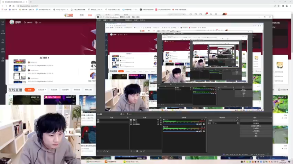This screenshot has width=293, height=164.
Task: Open a new Chrome tab
Action: pos(31,2)
